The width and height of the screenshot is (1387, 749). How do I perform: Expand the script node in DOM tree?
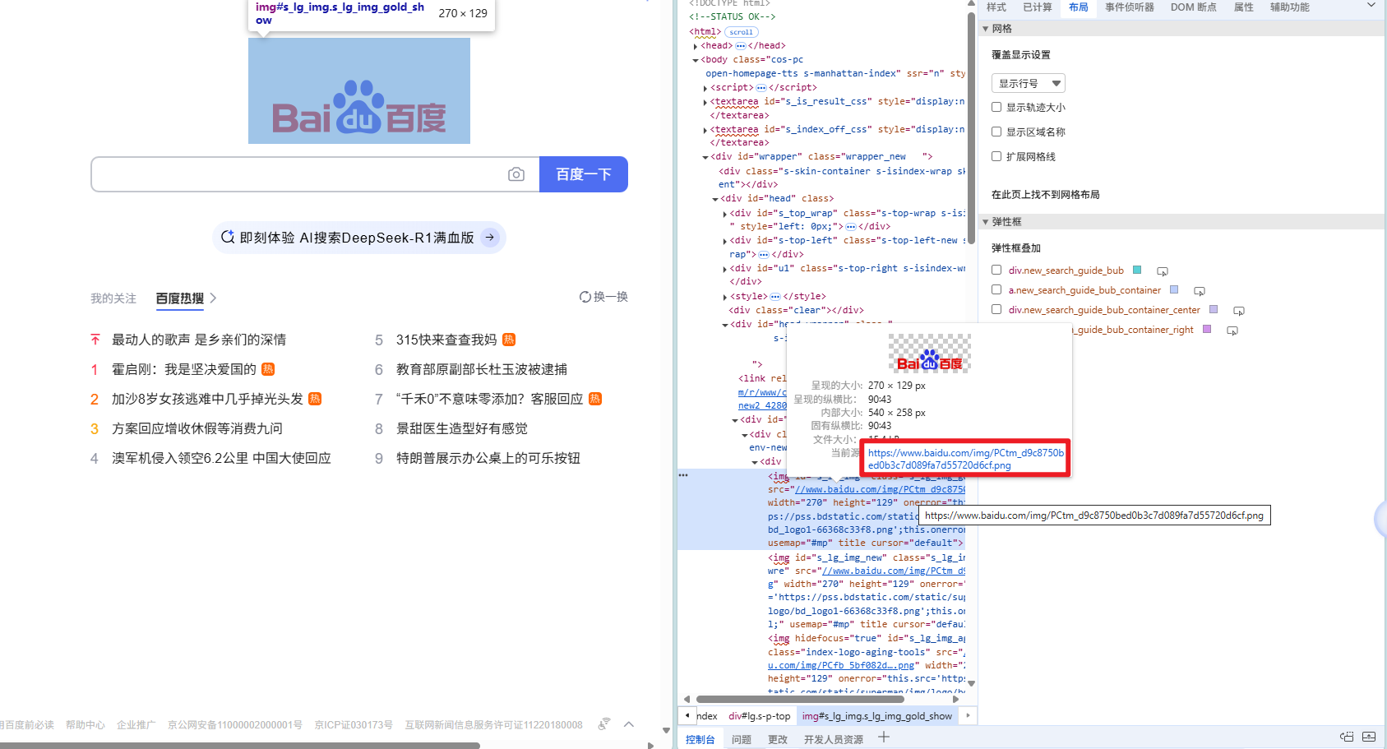click(x=705, y=88)
